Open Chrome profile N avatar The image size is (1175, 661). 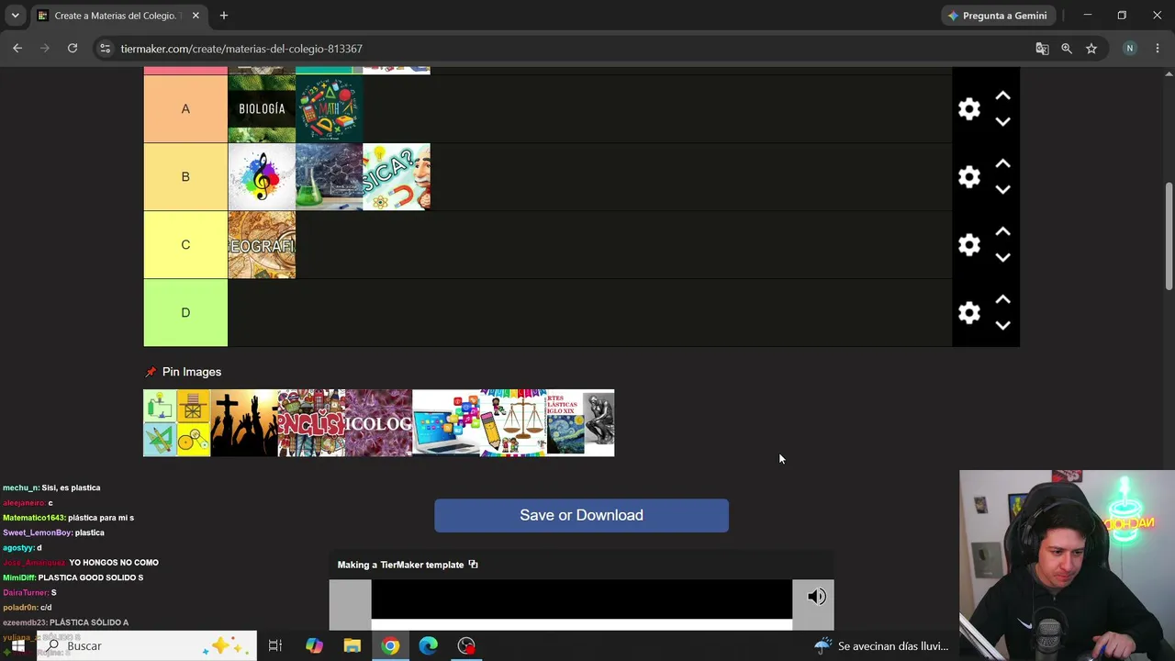click(x=1130, y=49)
